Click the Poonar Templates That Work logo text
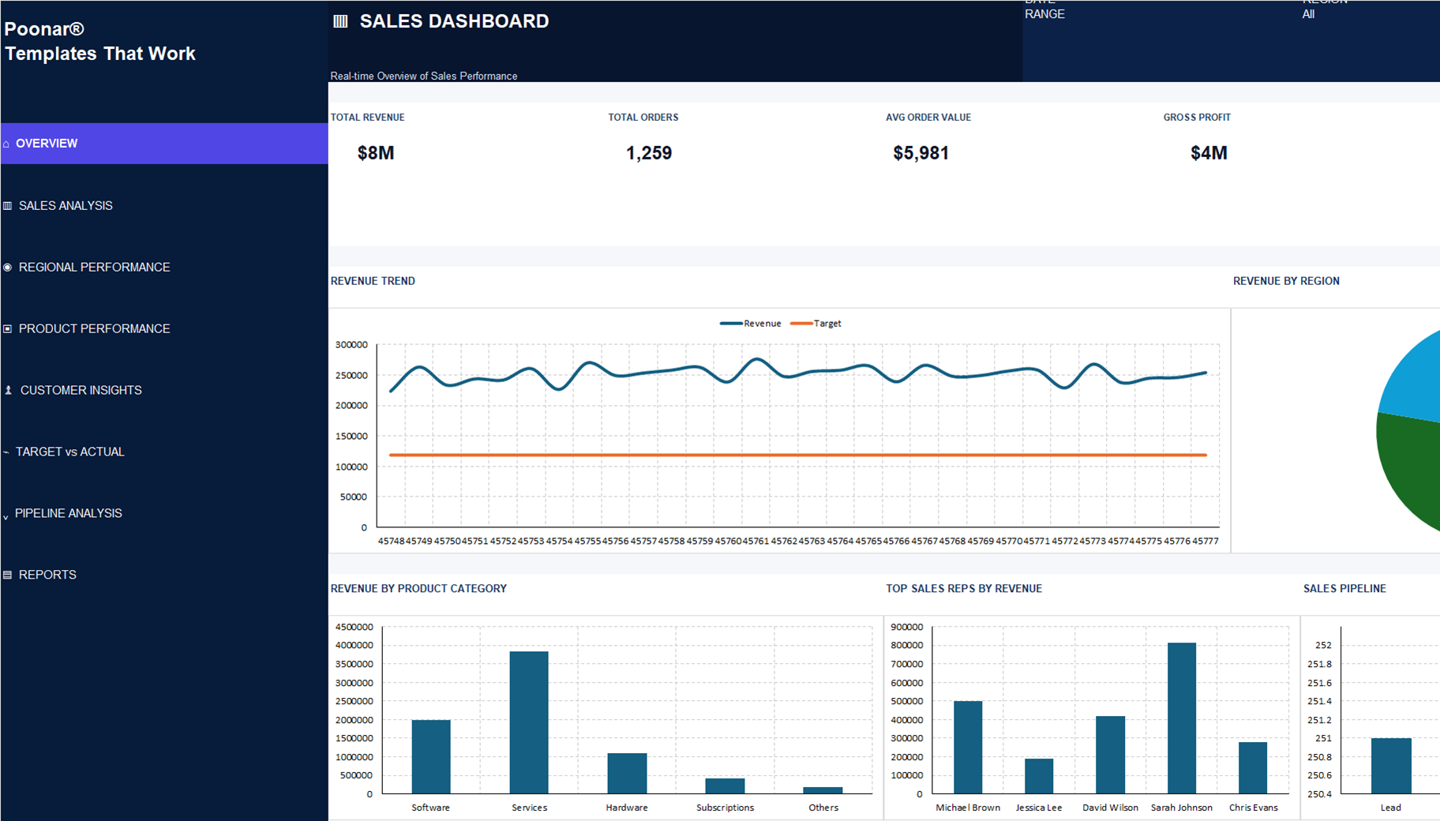Viewport: 1440px width, 821px height. point(99,42)
